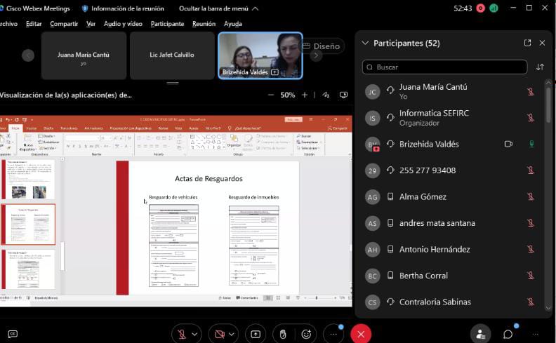The image size is (556, 343).
Task: Collapse the Participantes section chevron
Action: click(x=364, y=43)
